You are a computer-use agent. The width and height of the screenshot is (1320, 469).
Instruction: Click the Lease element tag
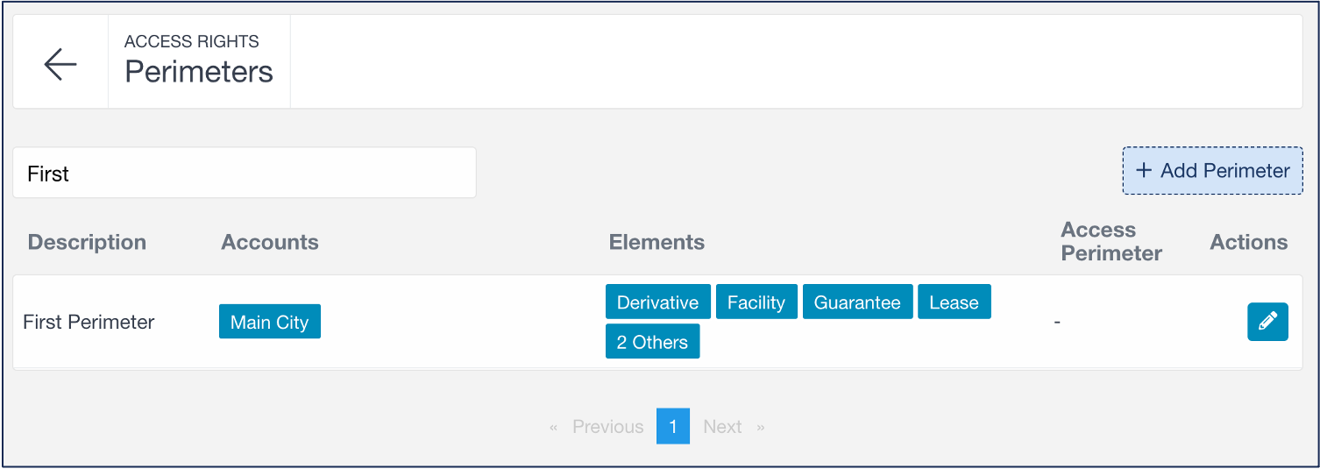954,302
